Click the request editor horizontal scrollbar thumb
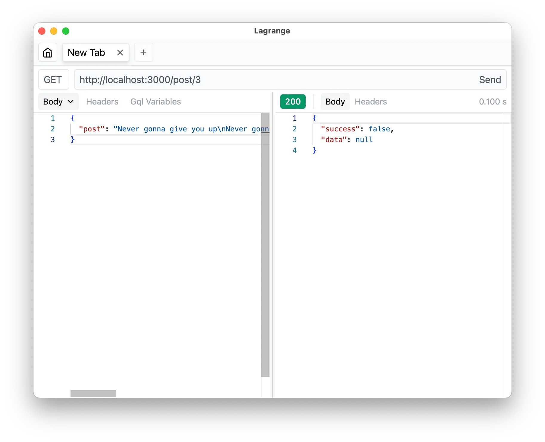 pyautogui.click(x=93, y=394)
